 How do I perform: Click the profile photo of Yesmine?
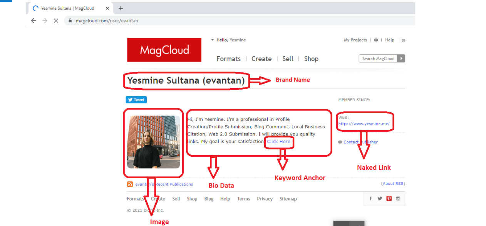[x=153, y=142]
